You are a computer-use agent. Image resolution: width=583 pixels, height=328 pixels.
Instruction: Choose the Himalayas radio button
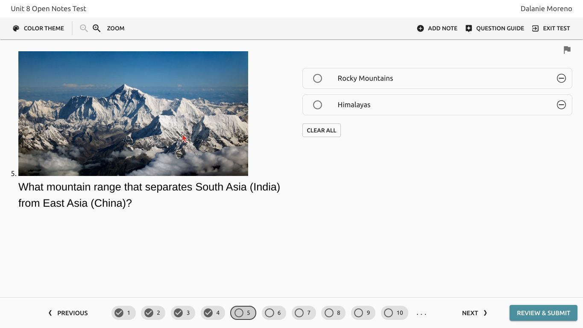(317, 105)
